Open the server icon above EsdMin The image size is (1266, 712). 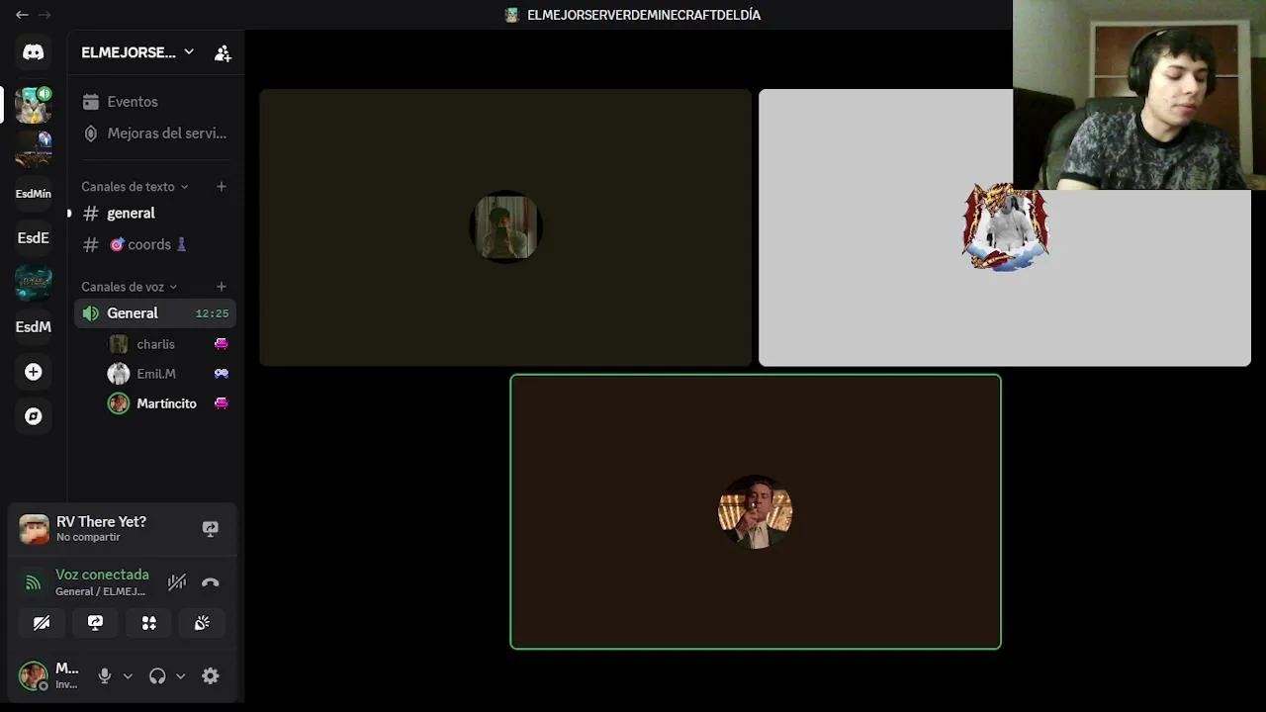pyautogui.click(x=33, y=149)
